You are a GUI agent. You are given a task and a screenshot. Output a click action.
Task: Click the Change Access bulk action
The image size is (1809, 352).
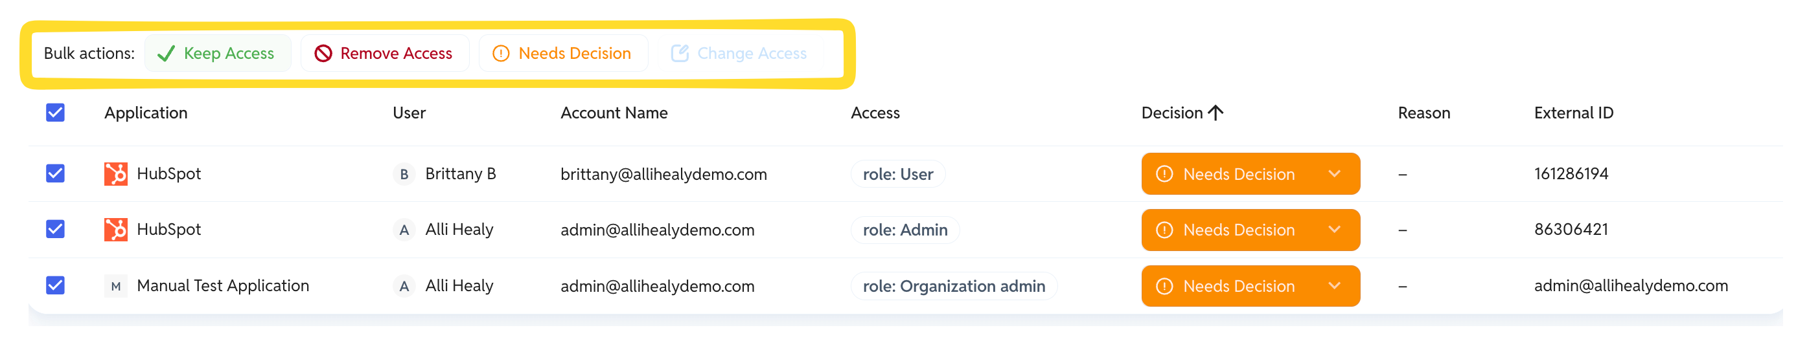point(739,53)
